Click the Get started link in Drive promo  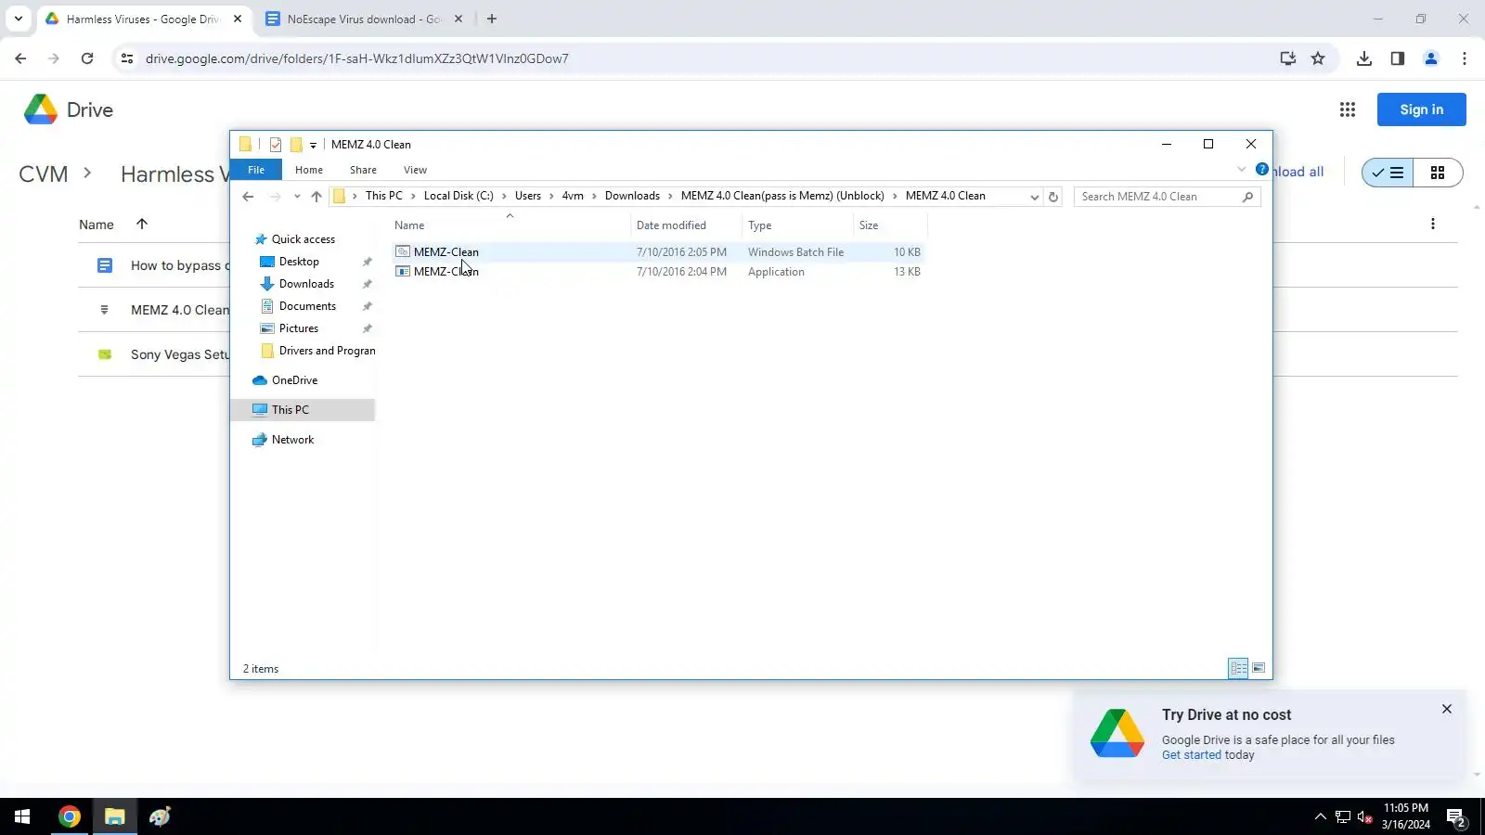[x=1192, y=755]
